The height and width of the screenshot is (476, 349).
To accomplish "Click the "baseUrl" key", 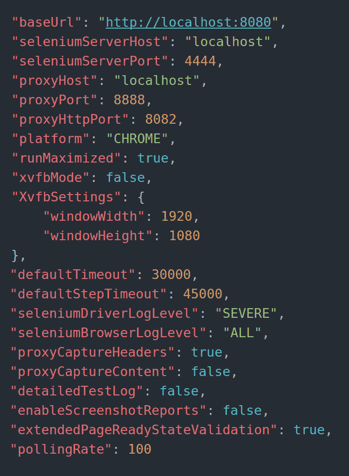I will 47,22.
